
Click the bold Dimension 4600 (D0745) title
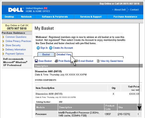click(x=48, y=71)
